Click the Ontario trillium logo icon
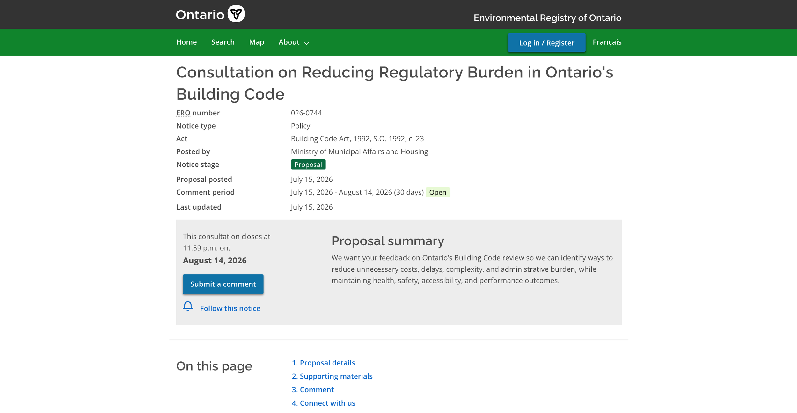Screen dimensions: 797x413 tap(236, 14)
